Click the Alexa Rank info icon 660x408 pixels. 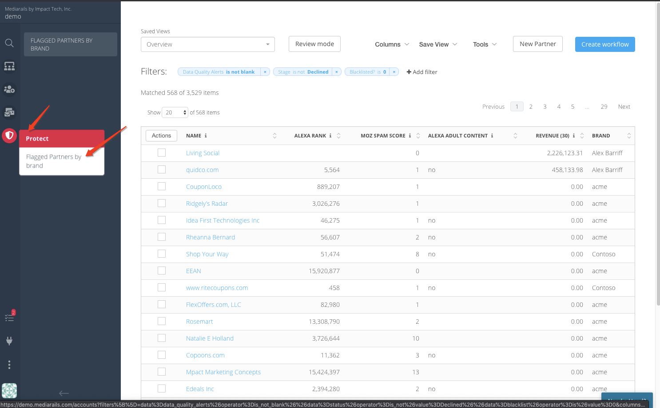[330, 136]
